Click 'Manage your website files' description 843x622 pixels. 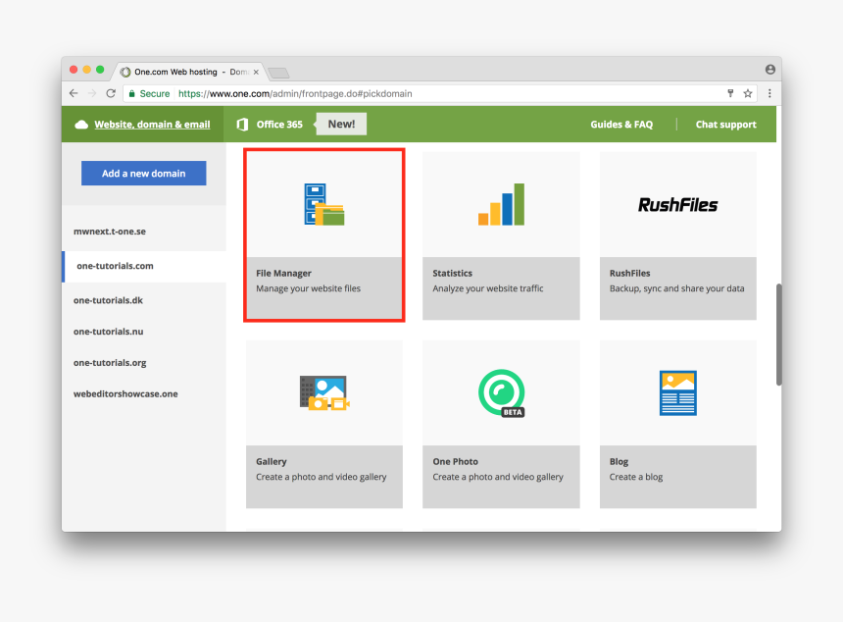[308, 288]
